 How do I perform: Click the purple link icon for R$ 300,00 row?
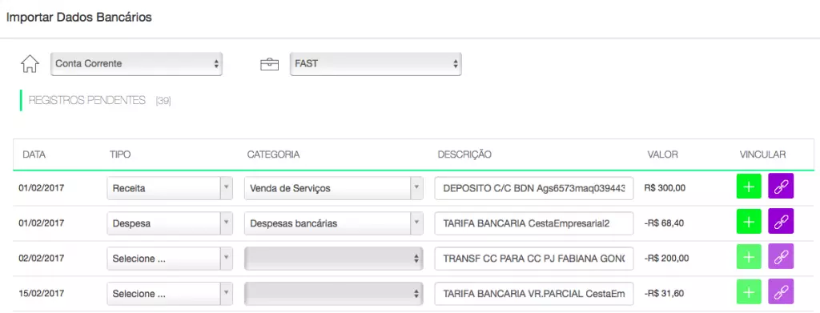[x=781, y=186]
